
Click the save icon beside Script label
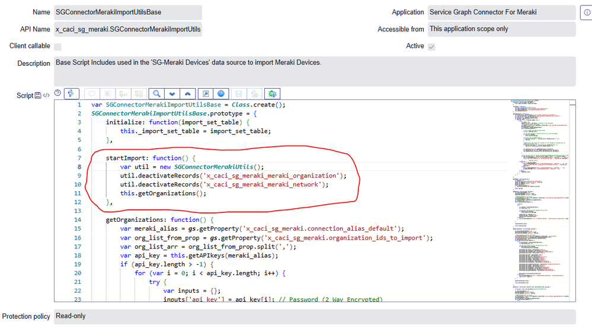click(38, 96)
